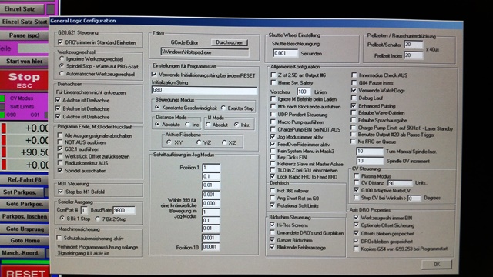Select Automatischer Werkzeugwechsel radio button
This screenshot has width=493, height=277.
click(62, 74)
